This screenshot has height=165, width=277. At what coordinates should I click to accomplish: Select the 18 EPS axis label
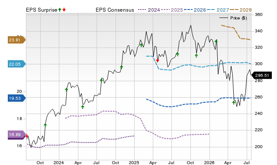(x=19, y=119)
